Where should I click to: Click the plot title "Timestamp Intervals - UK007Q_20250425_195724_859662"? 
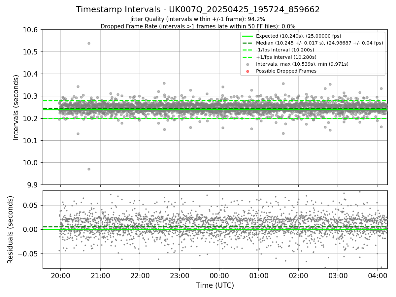click(198, 10)
